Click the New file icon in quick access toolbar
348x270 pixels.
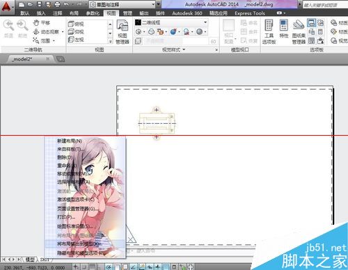(22, 4)
